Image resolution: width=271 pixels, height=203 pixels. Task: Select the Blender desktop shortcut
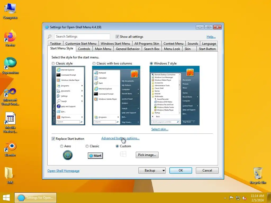click(x=10, y=149)
